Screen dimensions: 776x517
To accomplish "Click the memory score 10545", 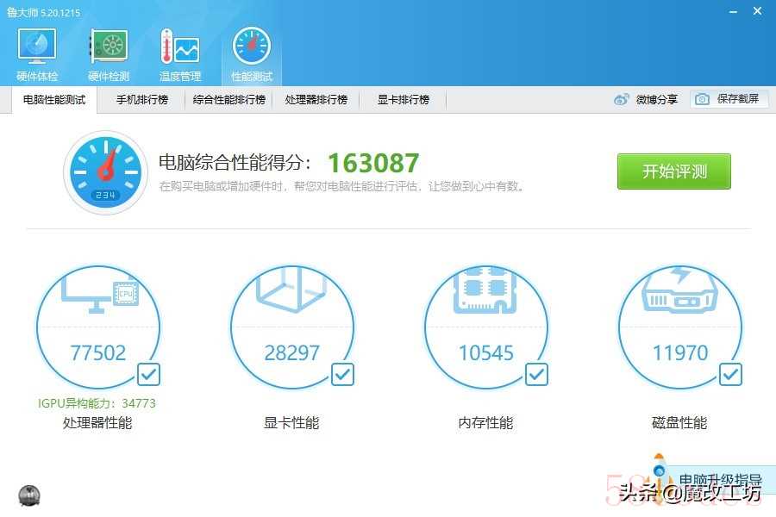I will pyautogui.click(x=486, y=352).
